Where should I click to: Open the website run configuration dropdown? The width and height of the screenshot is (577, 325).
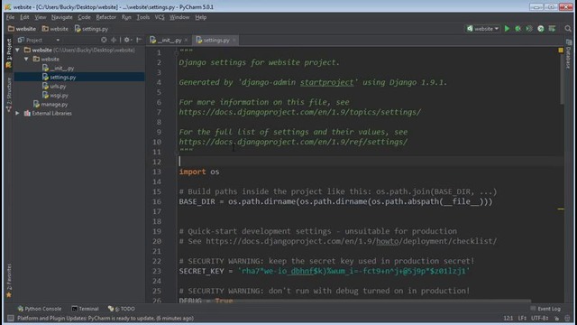(483, 29)
